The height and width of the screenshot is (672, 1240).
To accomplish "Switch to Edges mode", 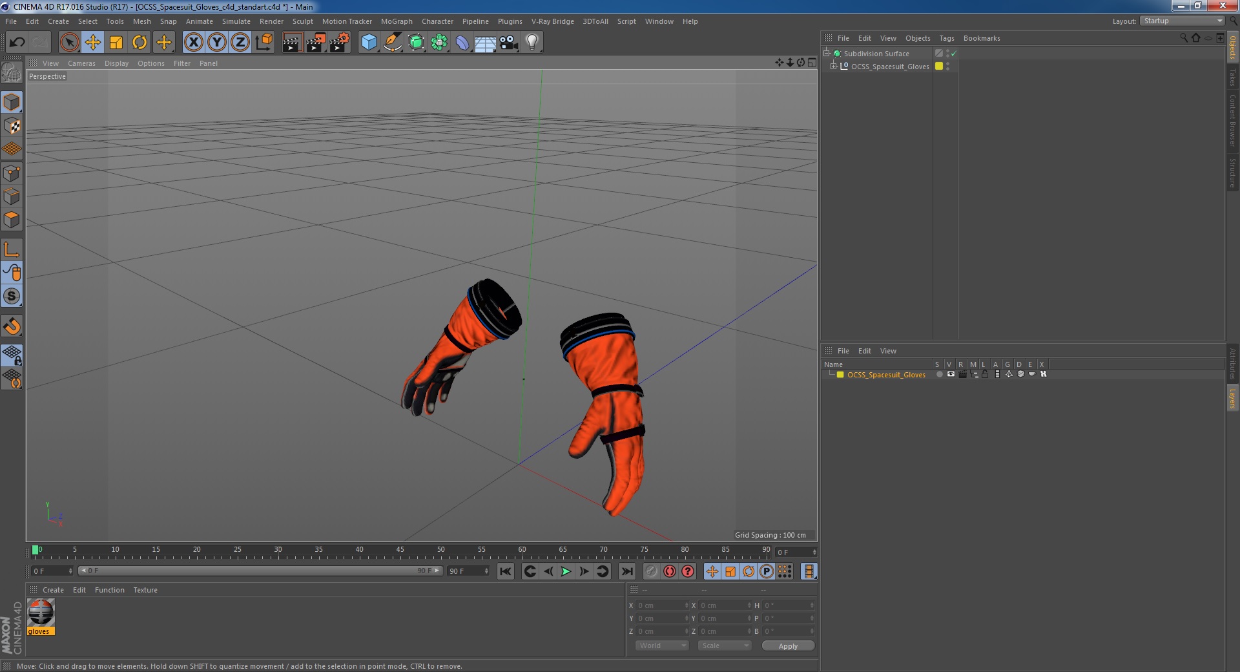I will (12, 196).
